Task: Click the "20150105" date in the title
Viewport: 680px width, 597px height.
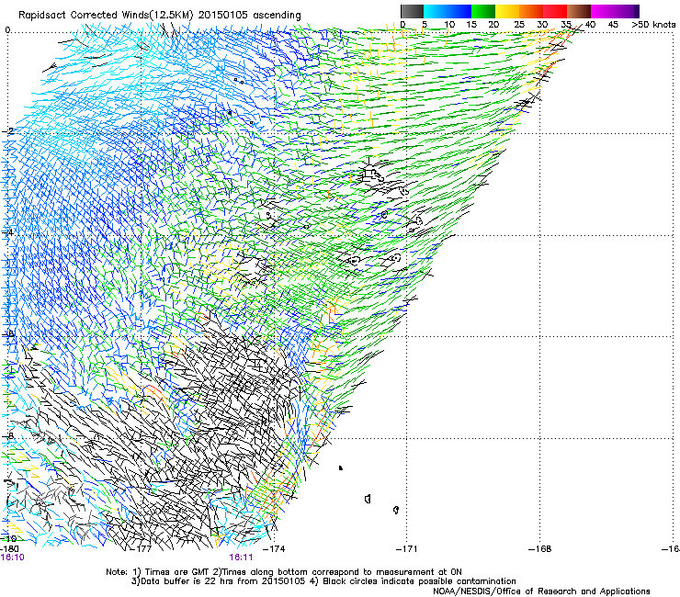Action: 223,15
